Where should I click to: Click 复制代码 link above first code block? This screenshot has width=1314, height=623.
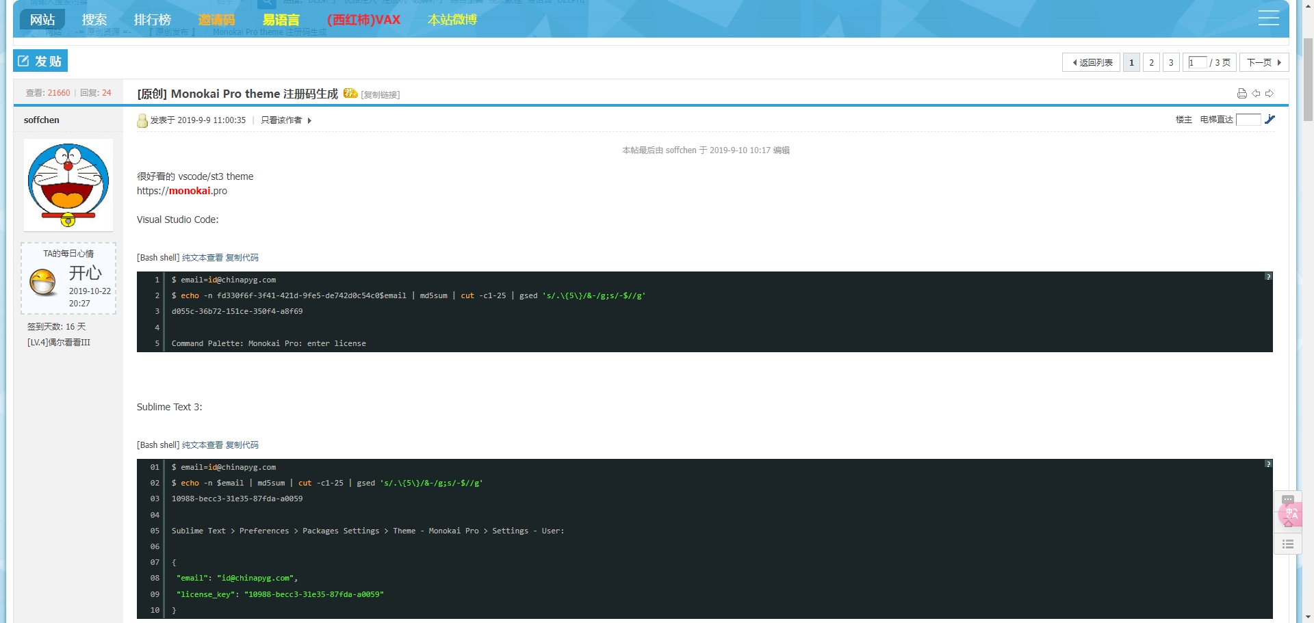click(x=242, y=258)
